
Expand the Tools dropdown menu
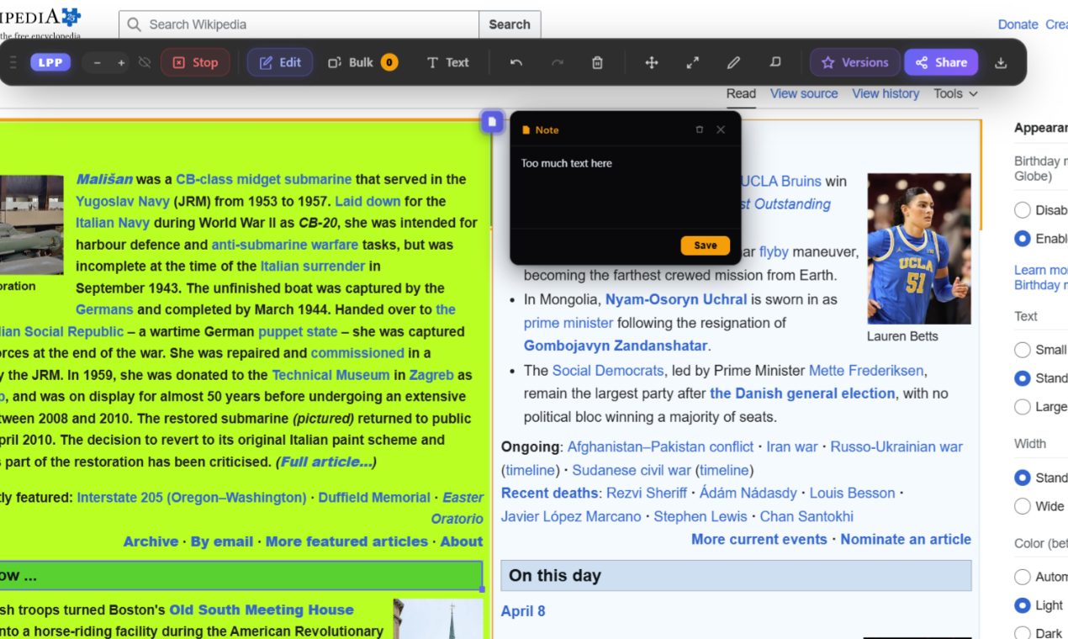pyautogui.click(x=955, y=93)
